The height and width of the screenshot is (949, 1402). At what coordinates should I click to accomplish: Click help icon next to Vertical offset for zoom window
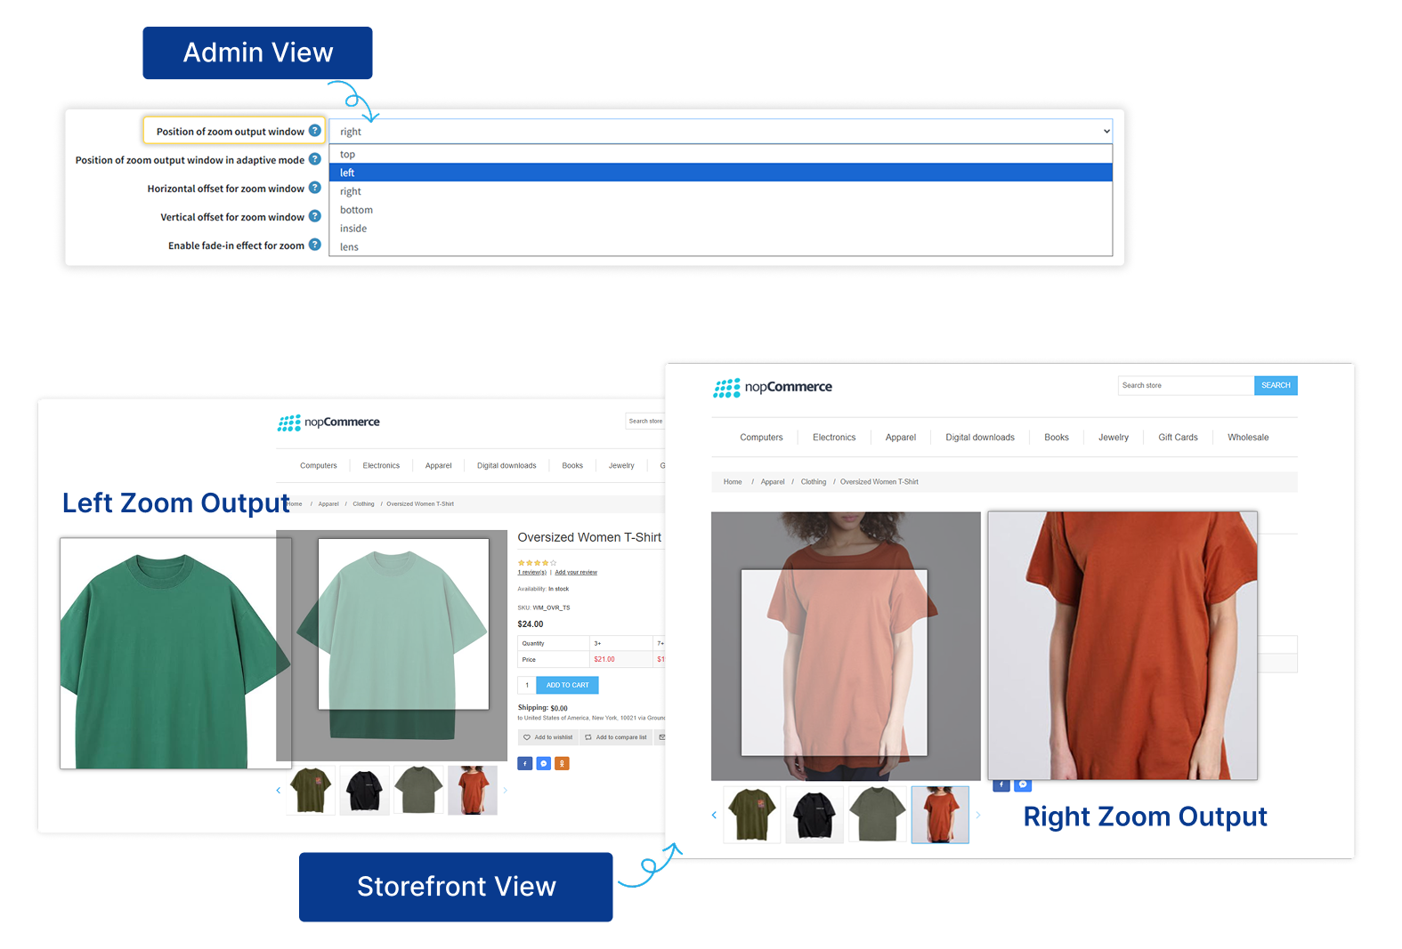(314, 216)
